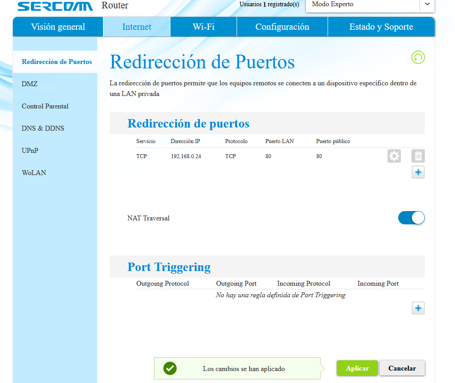Select the 192.168.0.24 rule row
The width and height of the screenshot is (455, 383).
tap(186, 156)
